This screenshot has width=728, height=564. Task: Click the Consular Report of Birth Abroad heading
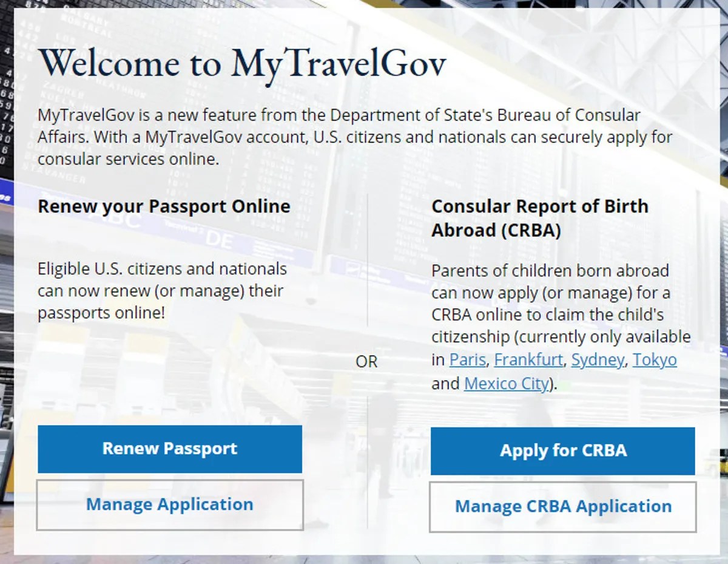pos(539,218)
